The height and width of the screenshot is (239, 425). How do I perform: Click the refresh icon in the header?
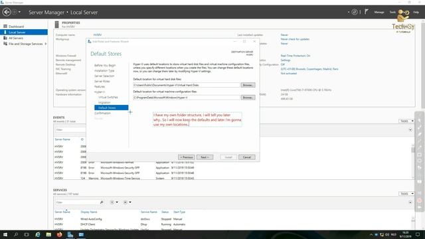click(354, 12)
